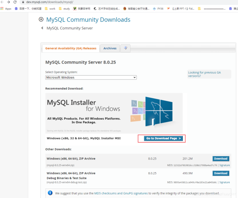This screenshot has height=198, width=238.
Task: Reload the page with the refresh icon
Action: click(15, 2)
